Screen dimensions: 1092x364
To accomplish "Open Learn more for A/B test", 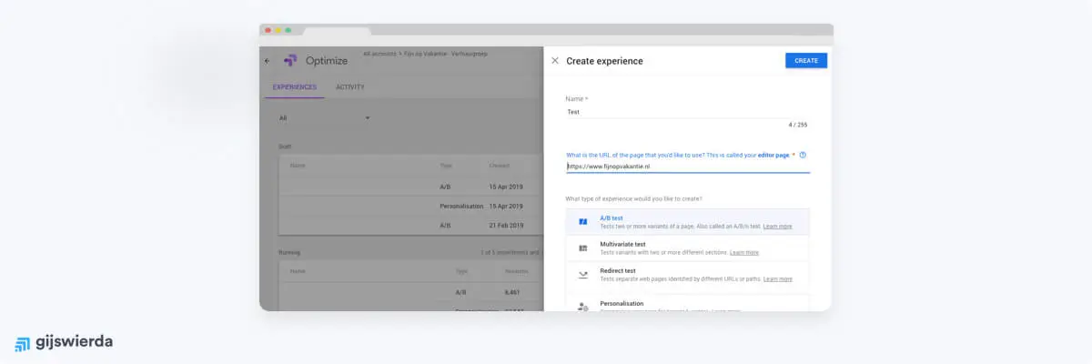I will tap(777, 226).
